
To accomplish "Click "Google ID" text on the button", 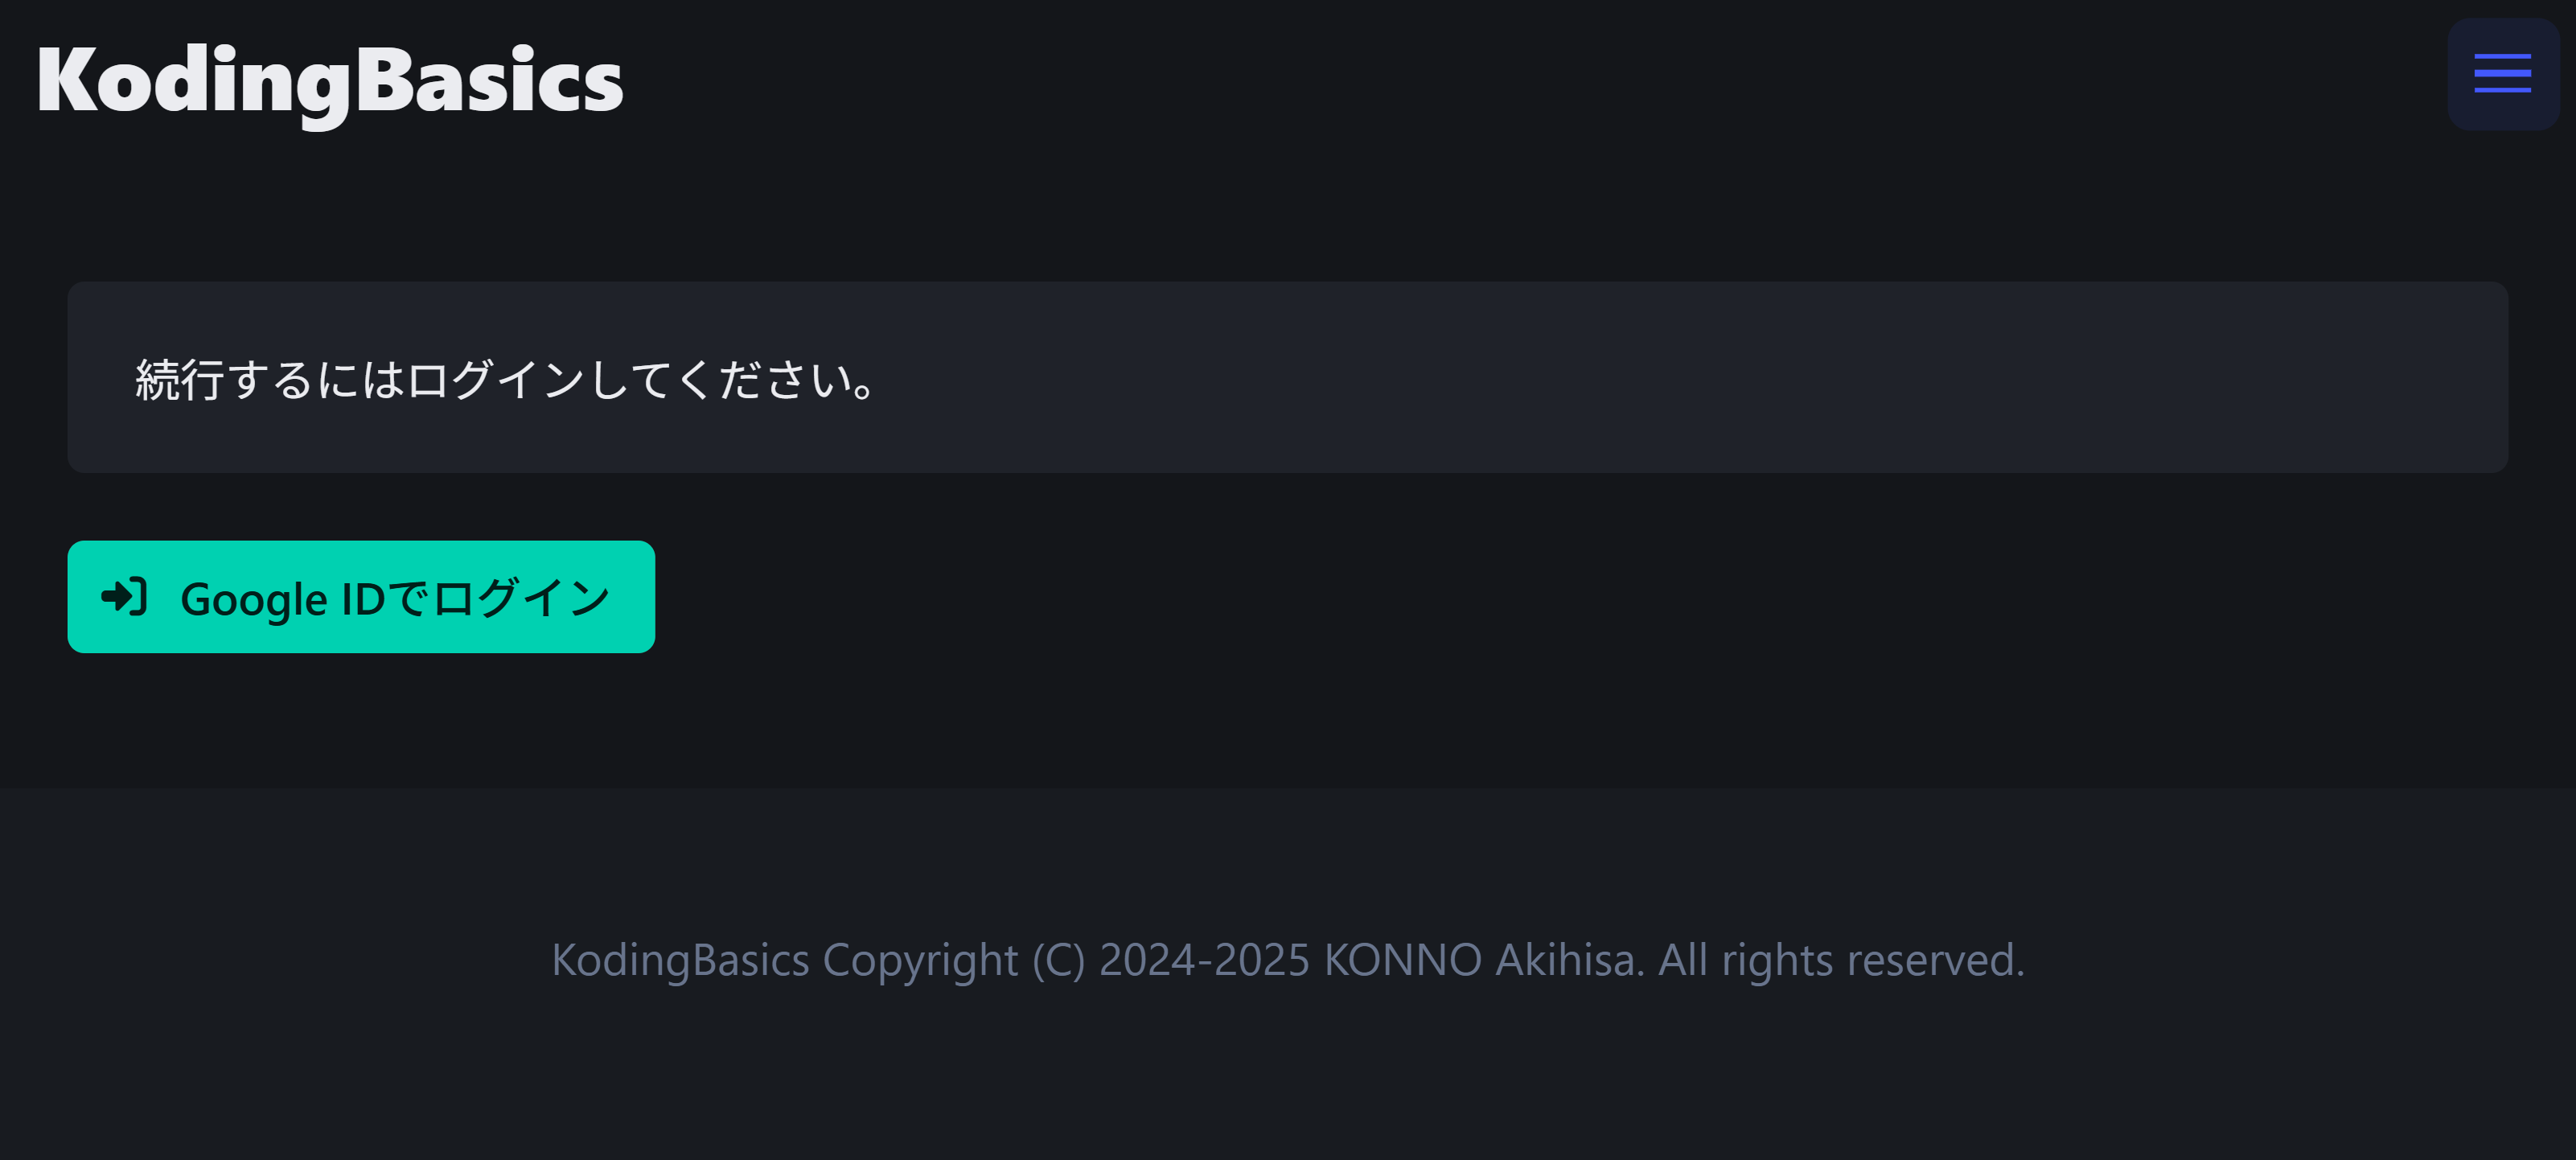I will [x=282, y=599].
